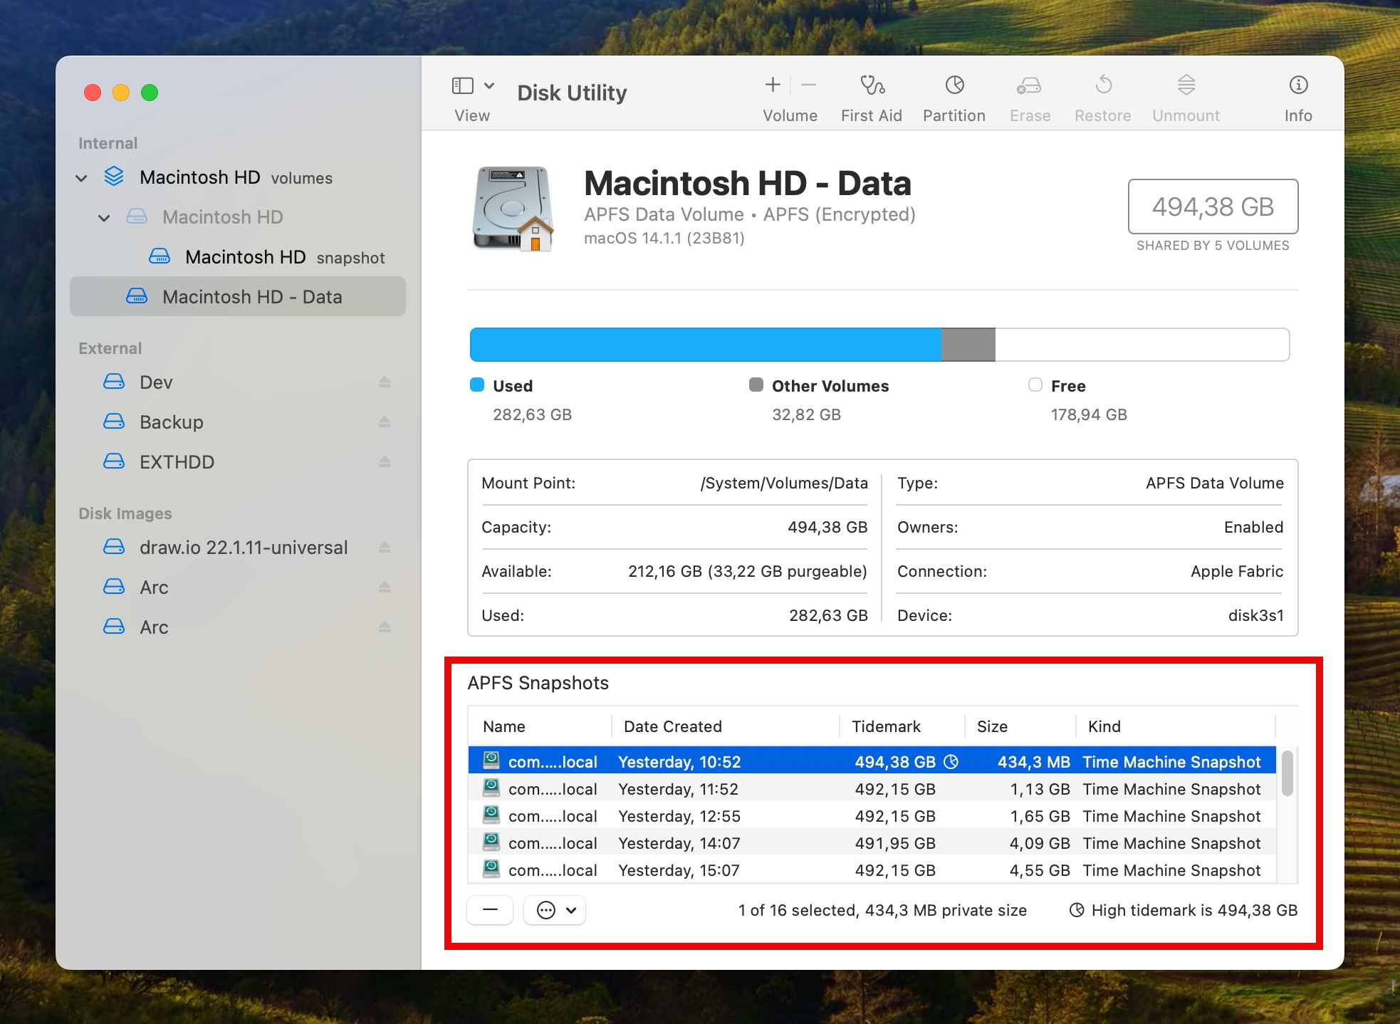
Task: Select snapshot created Yesterday, 14:07
Action: coord(872,843)
